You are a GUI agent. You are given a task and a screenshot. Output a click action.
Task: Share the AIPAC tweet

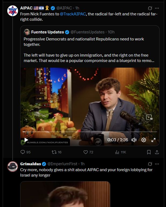[x=157, y=152]
